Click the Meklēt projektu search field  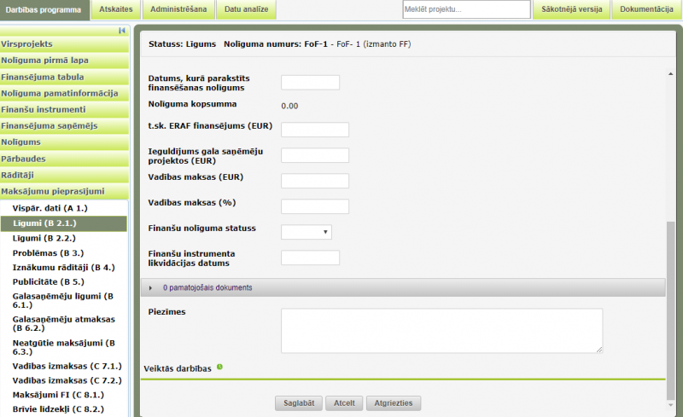(x=466, y=9)
